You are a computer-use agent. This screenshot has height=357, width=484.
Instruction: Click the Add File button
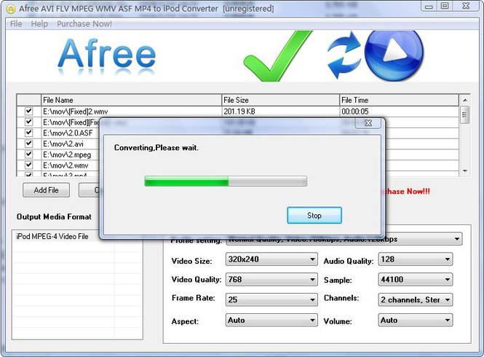click(x=46, y=190)
